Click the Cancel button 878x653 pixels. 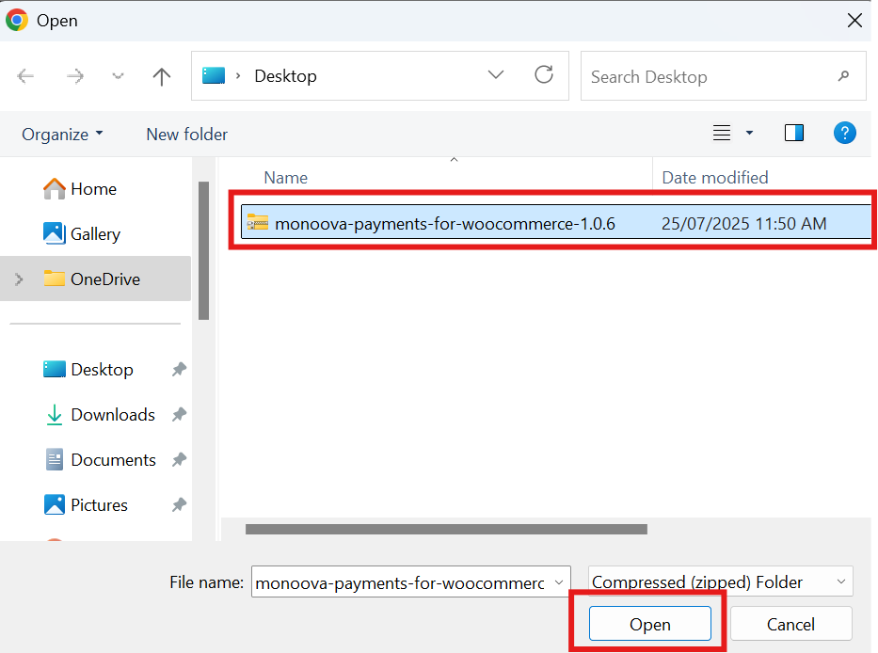tap(790, 623)
